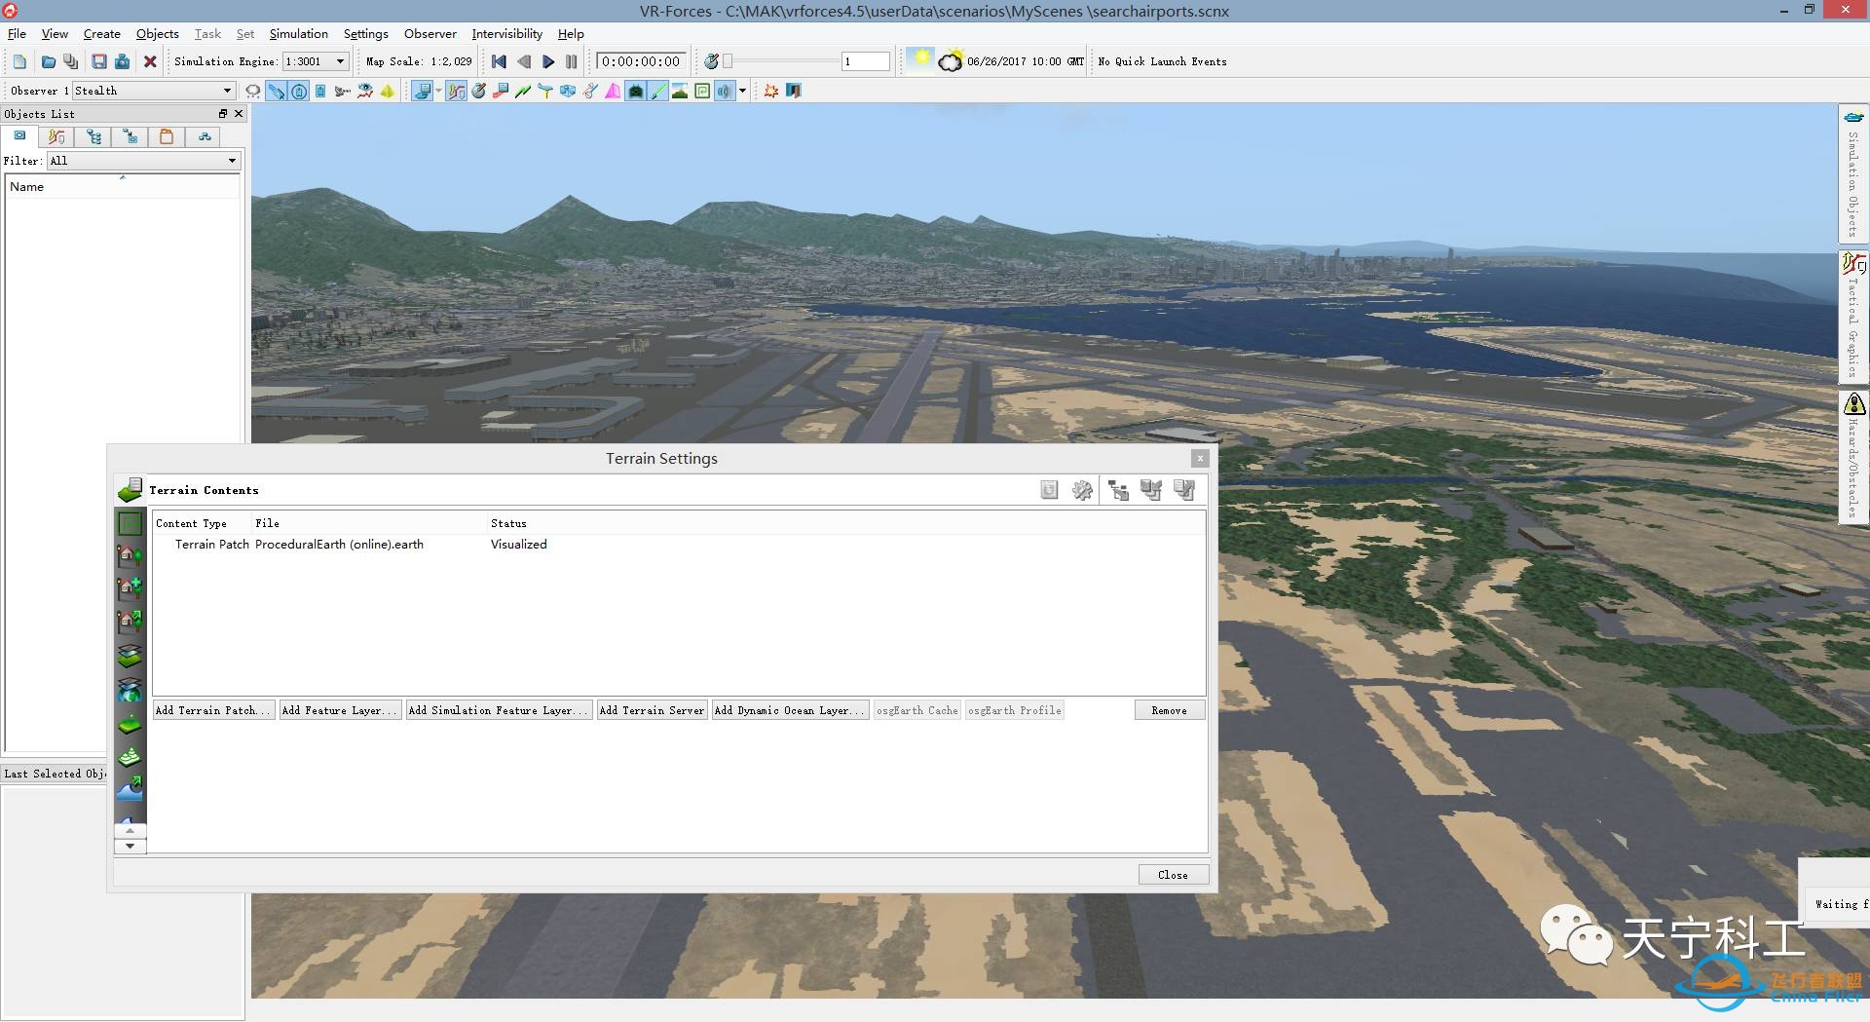The image size is (1870, 1022).
Task: Open the Intervisibility menu
Action: (x=506, y=33)
